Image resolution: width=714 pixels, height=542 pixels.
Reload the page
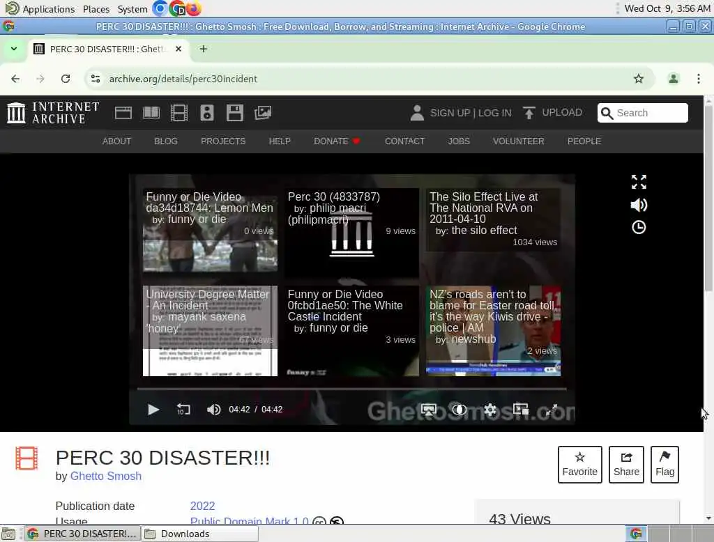point(66,79)
